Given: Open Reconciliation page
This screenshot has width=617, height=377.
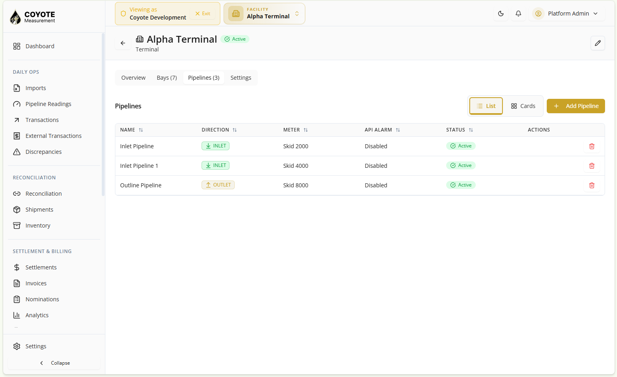Looking at the screenshot, I should 54,194.
